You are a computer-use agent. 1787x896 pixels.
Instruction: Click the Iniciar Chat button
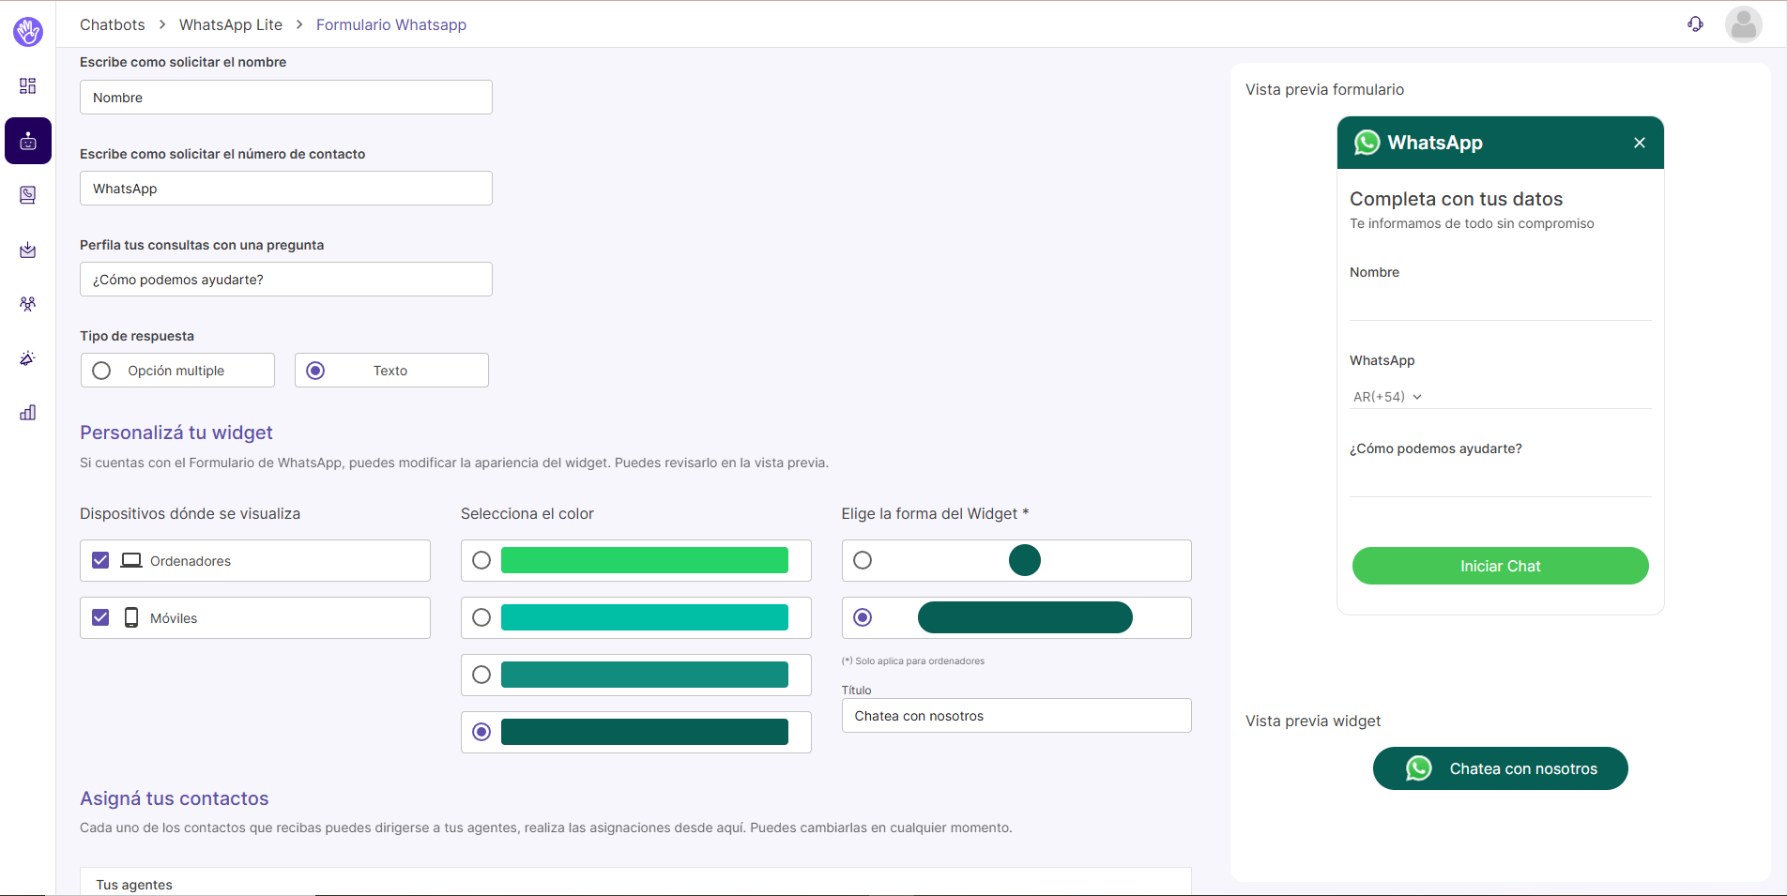[1500, 566]
